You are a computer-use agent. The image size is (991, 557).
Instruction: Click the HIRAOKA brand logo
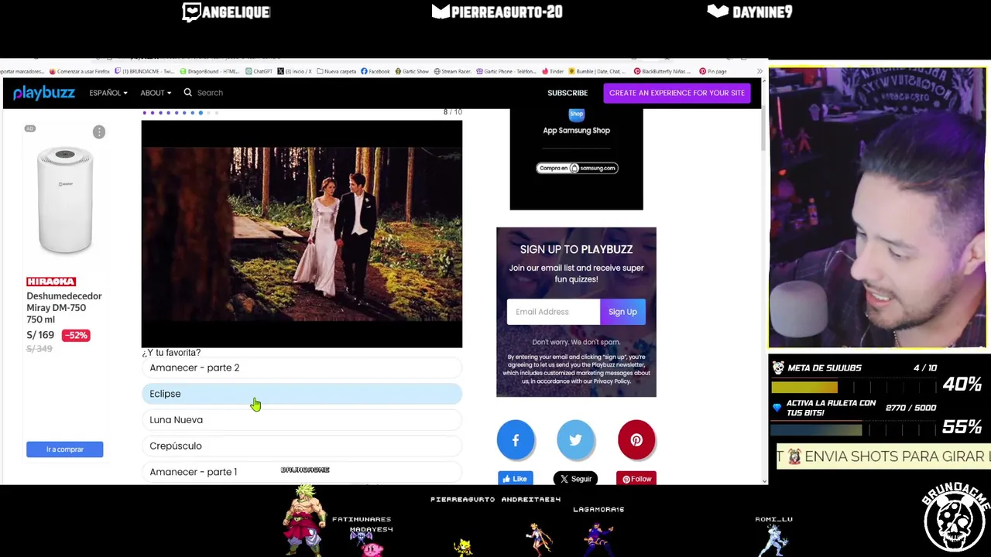(51, 282)
